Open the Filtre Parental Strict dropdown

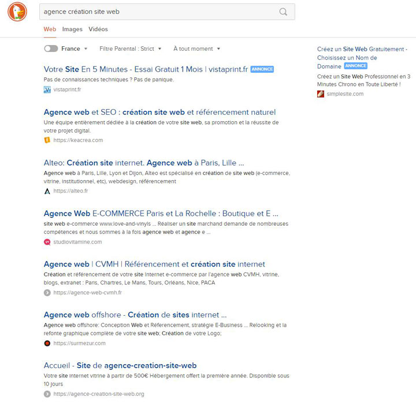click(130, 48)
